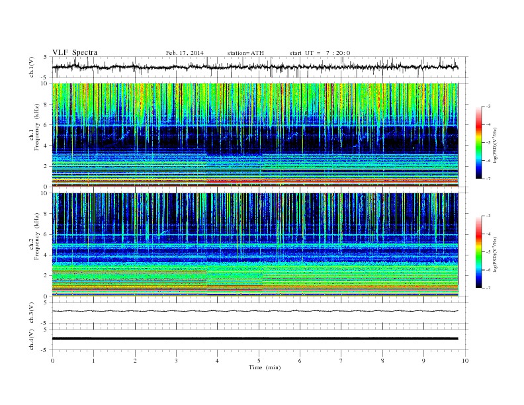524x405 pixels.
Task: Click the "ch.3(V)" axis label
Action: (32, 313)
